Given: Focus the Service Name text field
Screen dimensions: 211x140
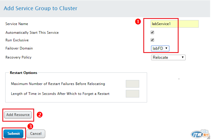Looking at the screenshot, I should click(x=175, y=24).
